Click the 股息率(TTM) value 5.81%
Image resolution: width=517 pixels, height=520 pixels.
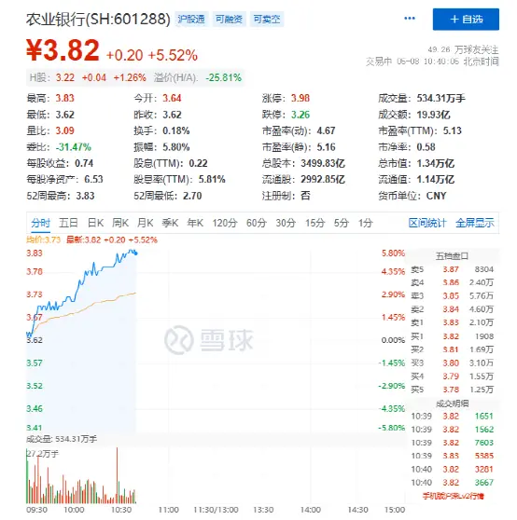[x=212, y=180]
